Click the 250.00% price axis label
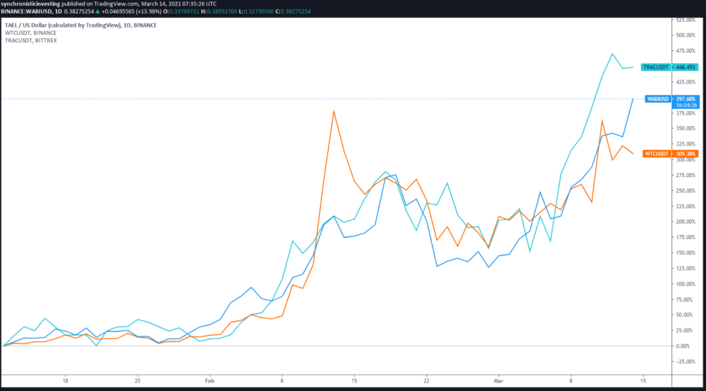706x391 pixels. coord(685,191)
